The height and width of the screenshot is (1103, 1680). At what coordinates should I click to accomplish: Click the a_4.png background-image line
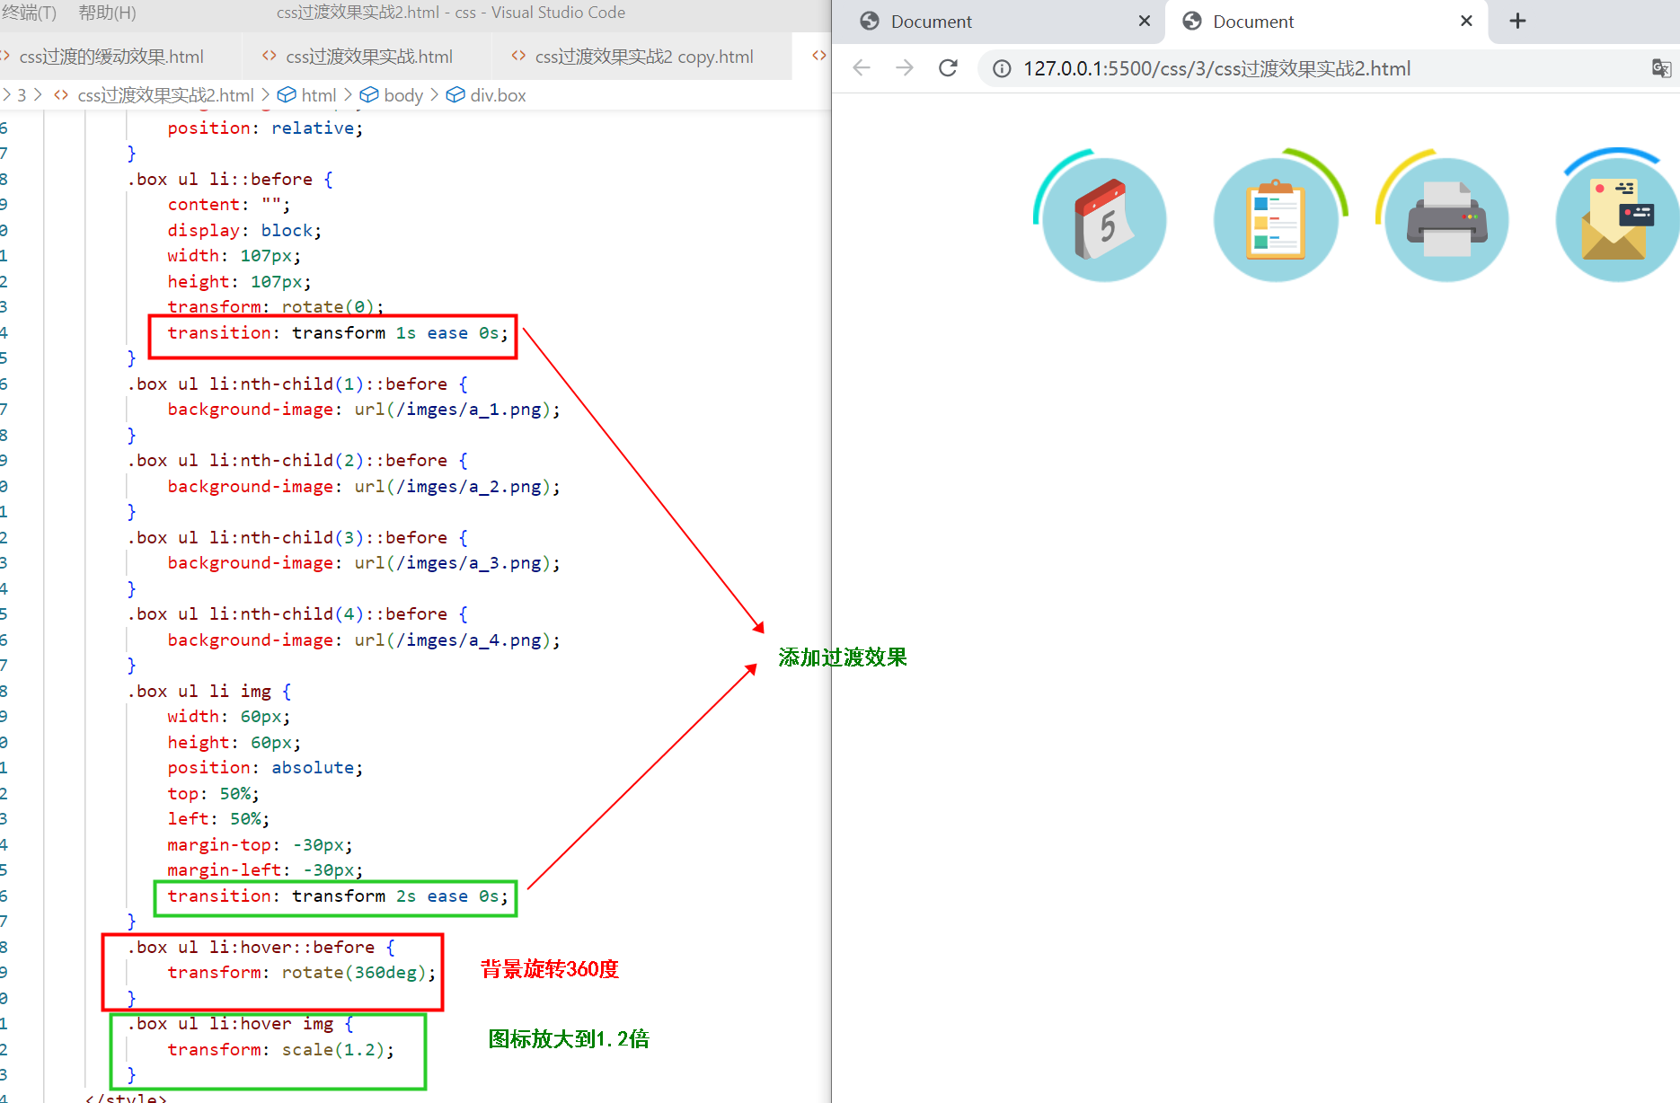364,640
